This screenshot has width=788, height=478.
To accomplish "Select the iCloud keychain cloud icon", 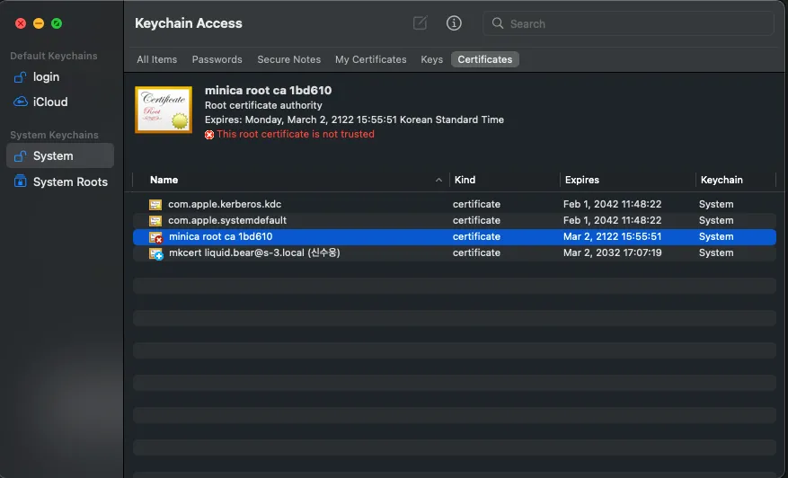I will point(20,102).
